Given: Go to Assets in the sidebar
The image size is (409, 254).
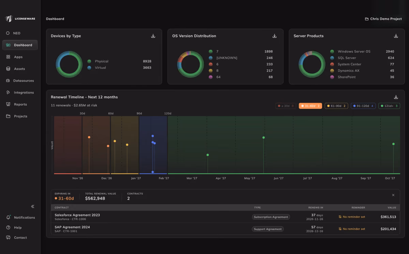Looking at the screenshot, I should 20,69.
